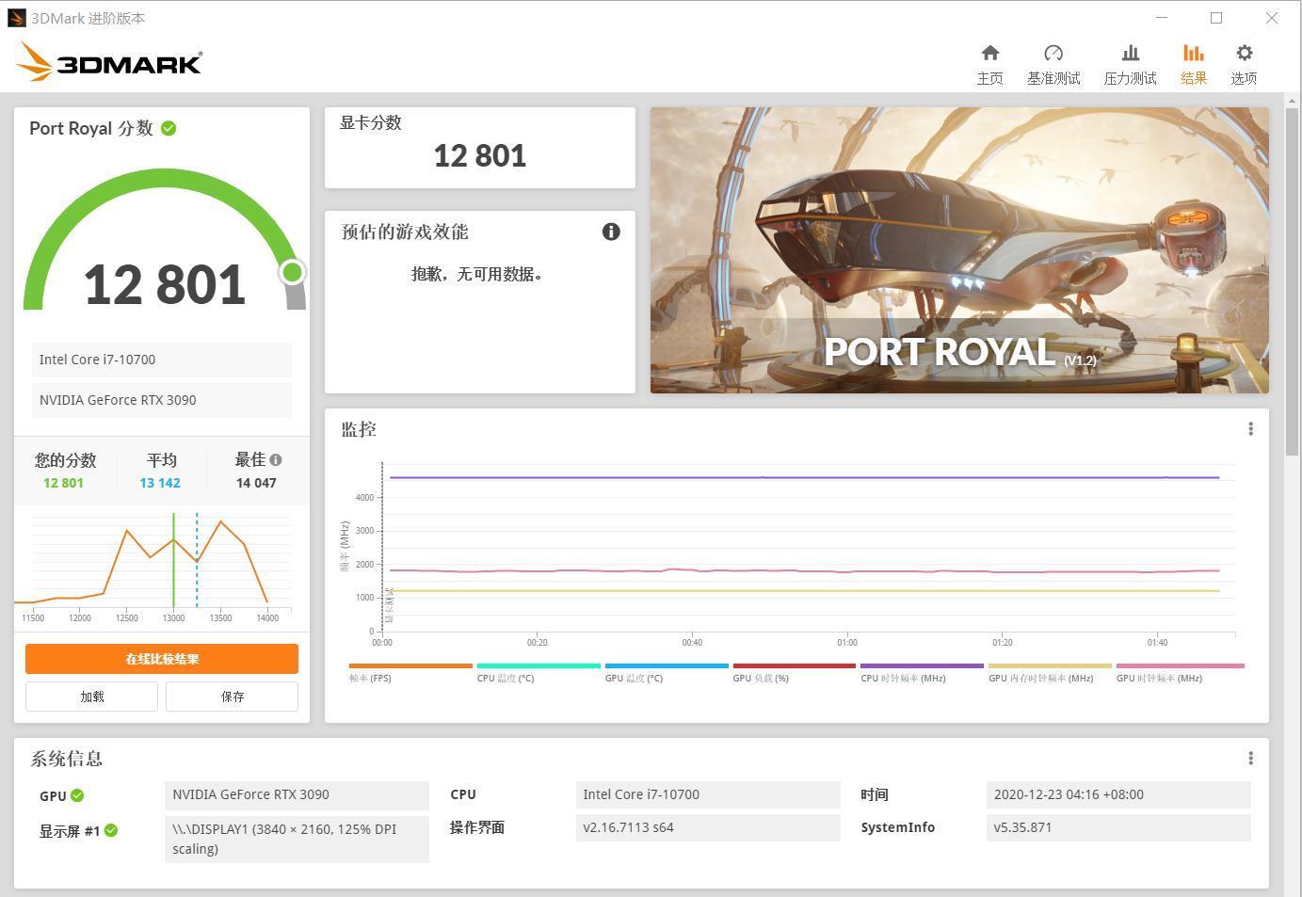Click info icon next to 最佳
Image resolution: width=1302 pixels, height=897 pixels.
point(276,460)
